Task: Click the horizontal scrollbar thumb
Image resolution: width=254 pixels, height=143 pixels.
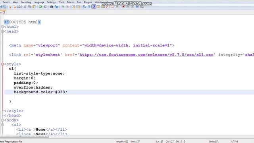Action: [x=24, y=137]
